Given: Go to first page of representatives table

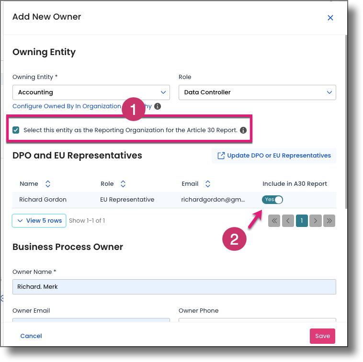Looking at the screenshot, I should (x=274, y=221).
